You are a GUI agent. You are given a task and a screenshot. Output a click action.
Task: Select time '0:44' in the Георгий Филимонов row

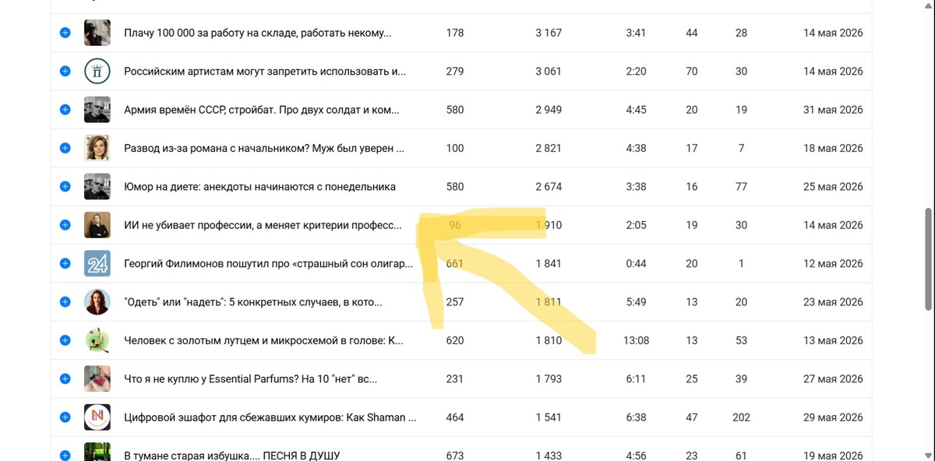636,263
